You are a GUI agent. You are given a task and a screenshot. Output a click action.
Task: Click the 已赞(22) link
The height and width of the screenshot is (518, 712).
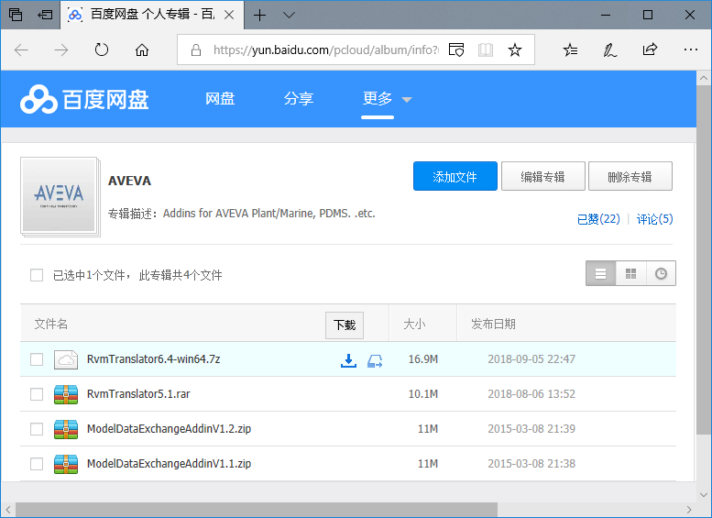click(598, 219)
